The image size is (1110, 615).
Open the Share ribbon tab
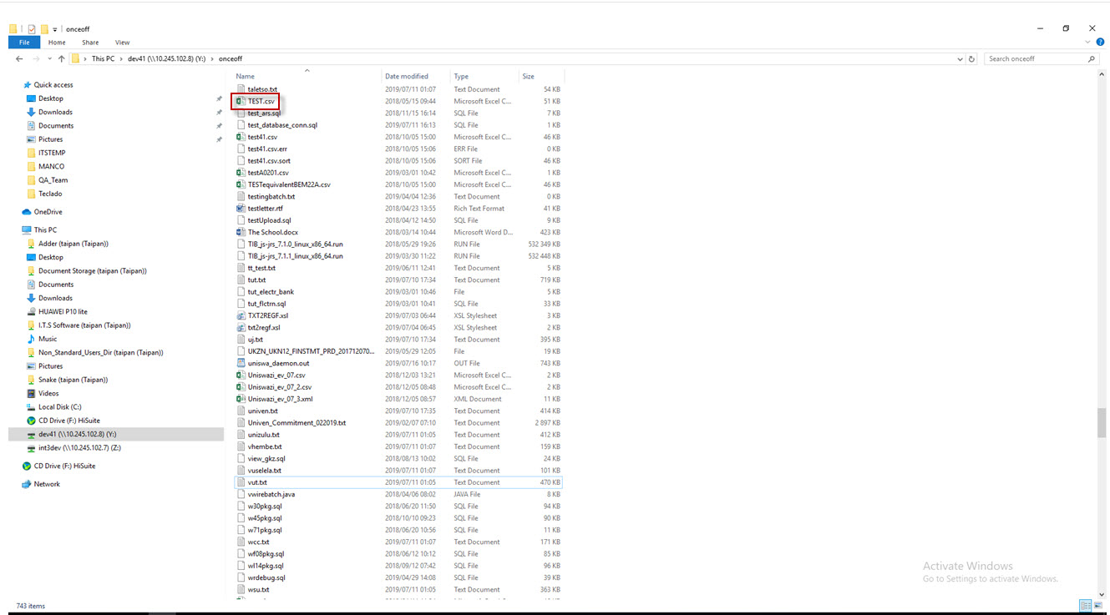(x=90, y=43)
